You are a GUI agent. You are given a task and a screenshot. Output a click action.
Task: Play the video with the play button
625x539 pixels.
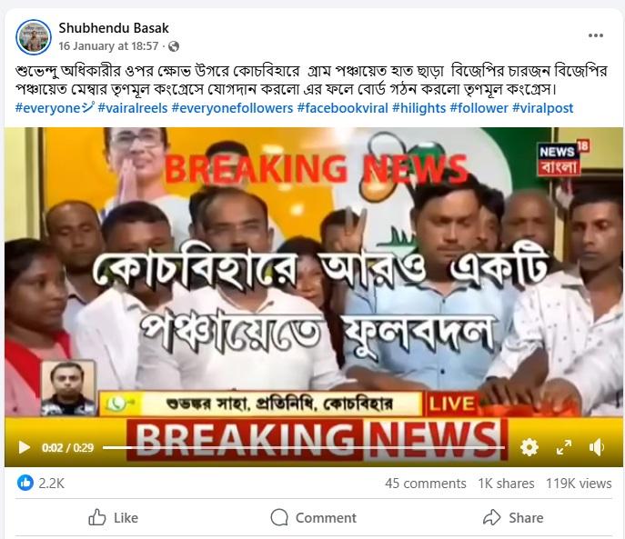(x=25, y=447)
